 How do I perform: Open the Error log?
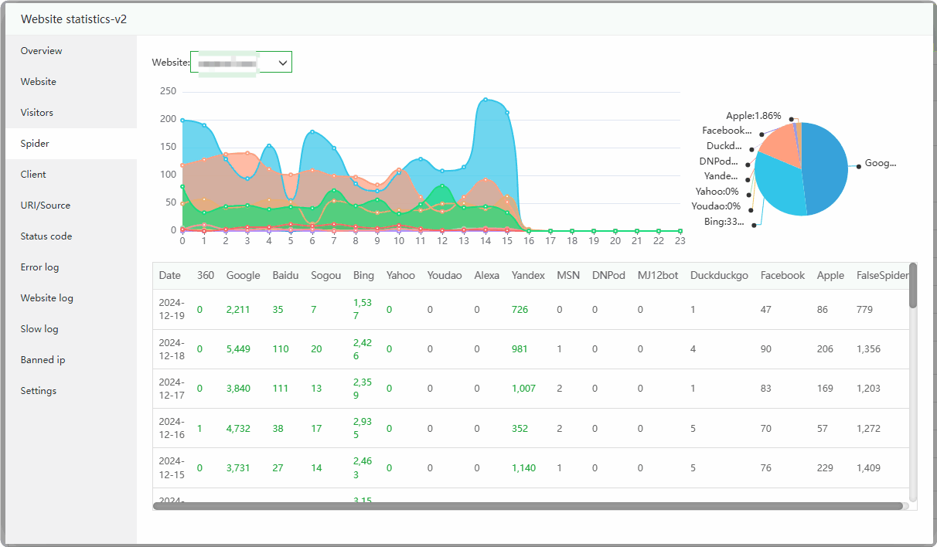pos(40,267)
